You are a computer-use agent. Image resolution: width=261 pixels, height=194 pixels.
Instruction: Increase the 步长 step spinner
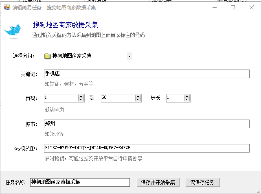[187, 96]
